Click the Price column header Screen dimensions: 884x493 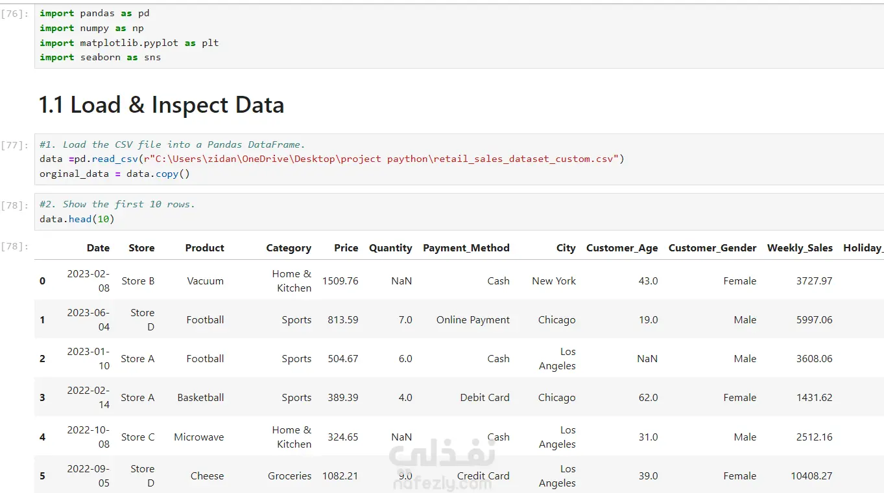(346, 248)
